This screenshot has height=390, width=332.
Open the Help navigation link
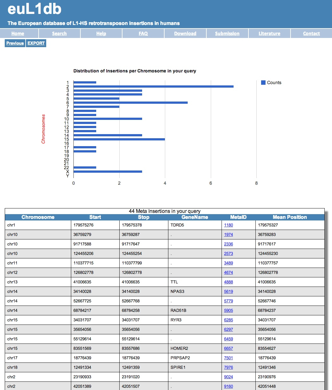coord(101,34)
